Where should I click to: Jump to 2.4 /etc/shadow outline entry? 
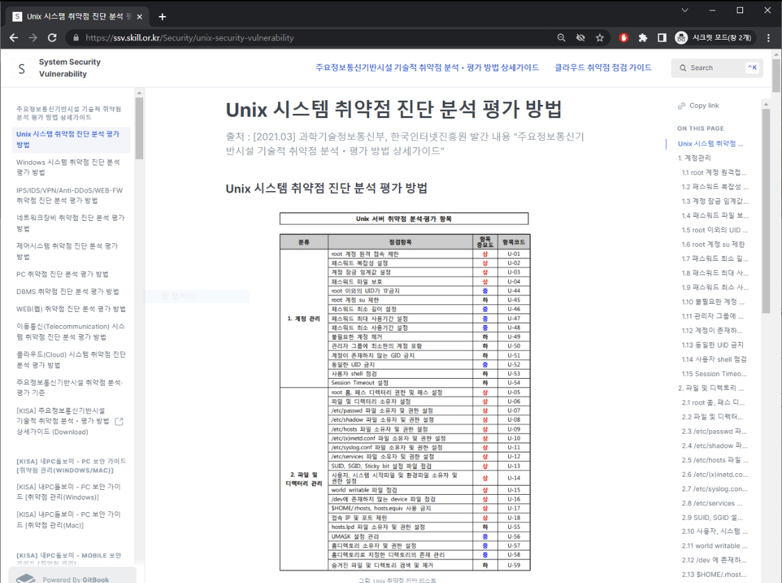click(x=715, y=446)
